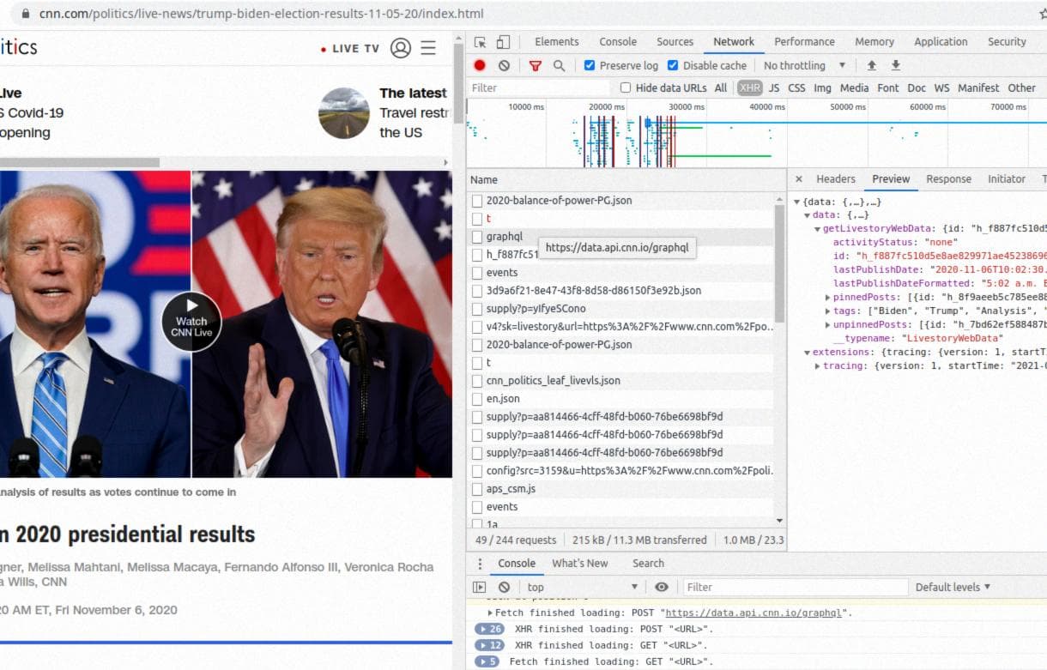Image resolution: width=1047 pixels, height=670 pixels.
Task: Enable Hide data URLs checkbox
Action: pyautogui.click(x=626, y=88)
